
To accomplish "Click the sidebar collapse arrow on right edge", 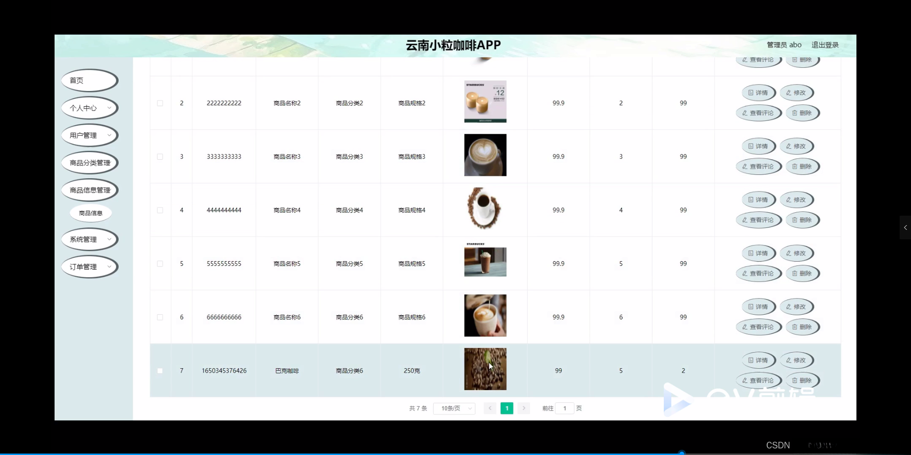I will [905, 227].
